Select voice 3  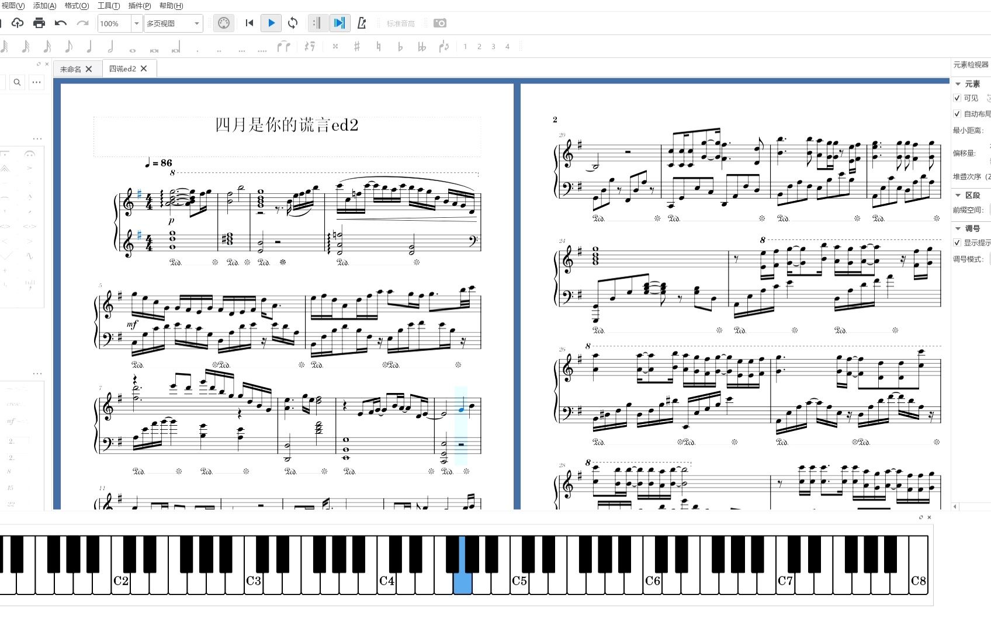pyautogui.click(x=493, y=47)
